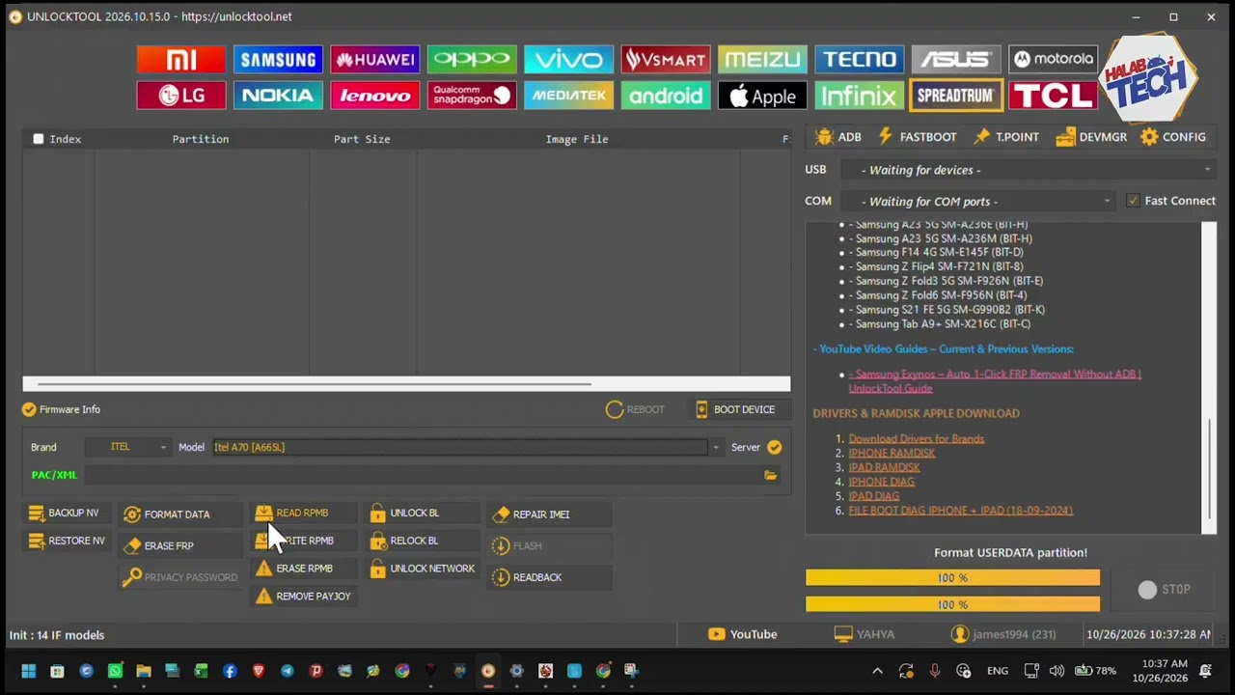Choose the Huawei brand tile
The width and height of the screenshot is (1235, 695).
tap(375, 60)
